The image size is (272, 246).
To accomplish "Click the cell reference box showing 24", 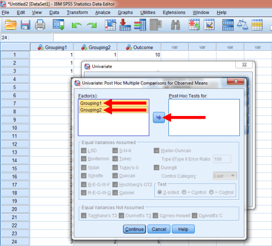I will 26,37.
